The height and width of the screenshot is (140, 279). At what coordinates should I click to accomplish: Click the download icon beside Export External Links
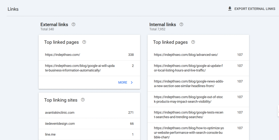click(230, 9)
